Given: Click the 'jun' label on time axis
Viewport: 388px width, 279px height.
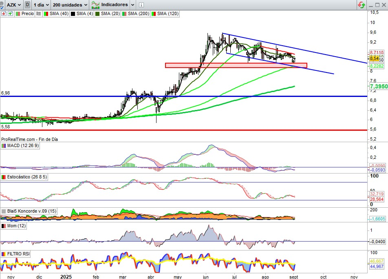Looking at the screenshot, I should (x=206, y=277).
